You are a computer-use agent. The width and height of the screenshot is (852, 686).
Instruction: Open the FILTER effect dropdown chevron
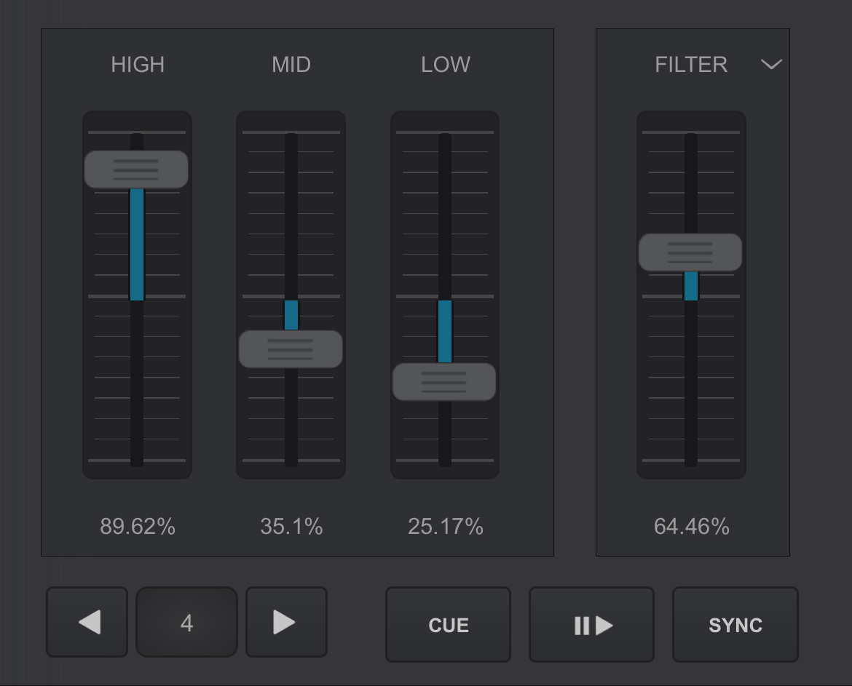click(770, 65)
